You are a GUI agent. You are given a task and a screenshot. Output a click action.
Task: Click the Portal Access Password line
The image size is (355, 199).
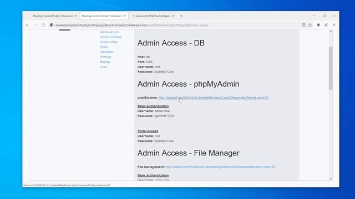point(156,141)
